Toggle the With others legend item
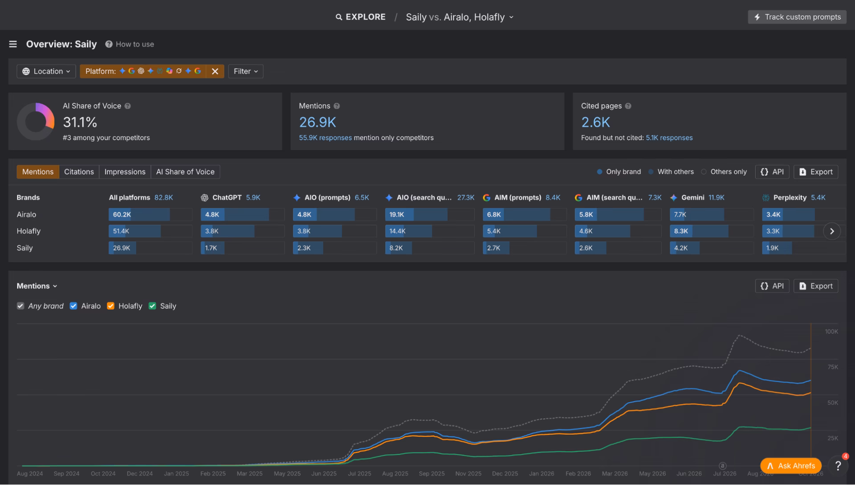The image size is (855, 485). tap(671, 172)
